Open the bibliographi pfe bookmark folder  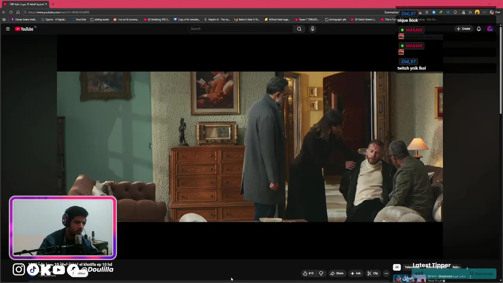pos(336,19)
